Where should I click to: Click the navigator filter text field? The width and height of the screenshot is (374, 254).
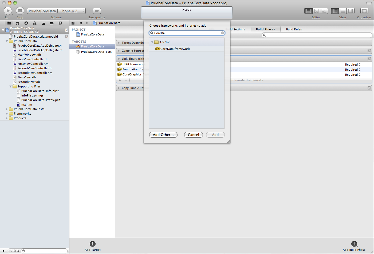click(x=44, y=251)
